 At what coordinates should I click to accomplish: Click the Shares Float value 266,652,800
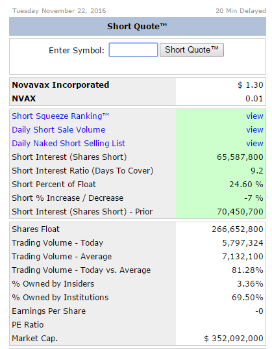pyautogui.click(x=238, y=229)
